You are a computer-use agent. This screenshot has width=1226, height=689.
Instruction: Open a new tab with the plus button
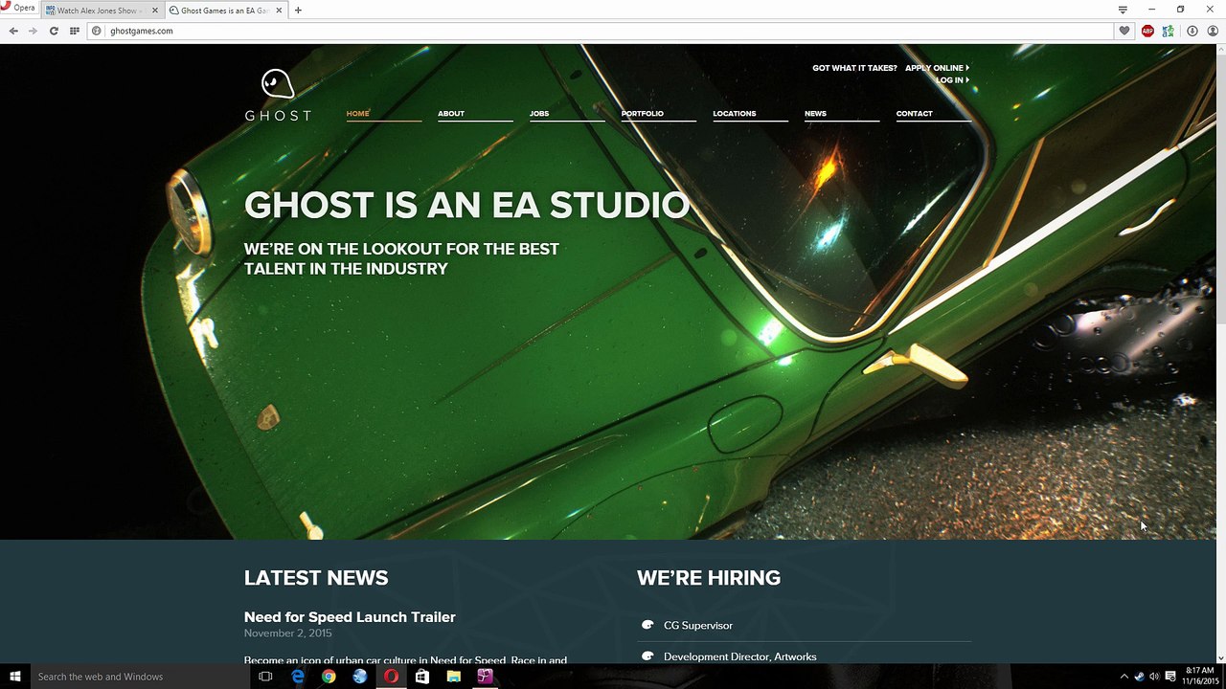coord(298,11)
